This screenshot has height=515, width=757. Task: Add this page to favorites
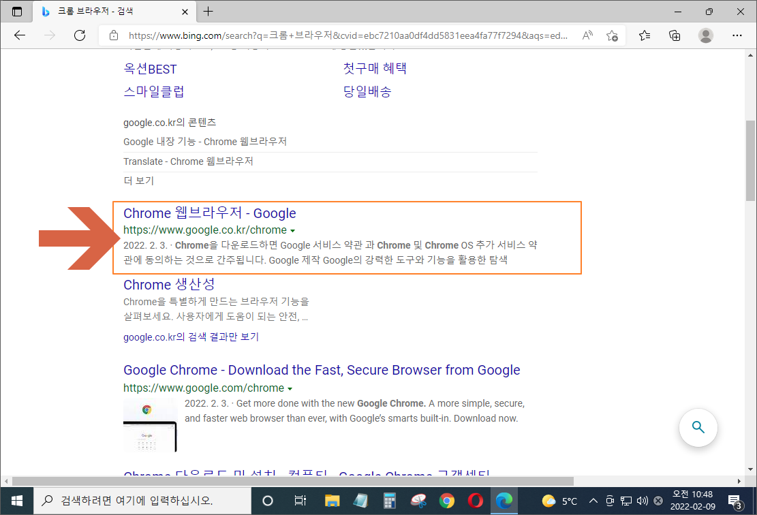pyautogui.click(x=612, y=35)
